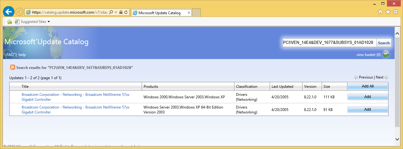403x149 pixels.
Task: Open the address bar dropdown arrow
Action: (116, 12)
